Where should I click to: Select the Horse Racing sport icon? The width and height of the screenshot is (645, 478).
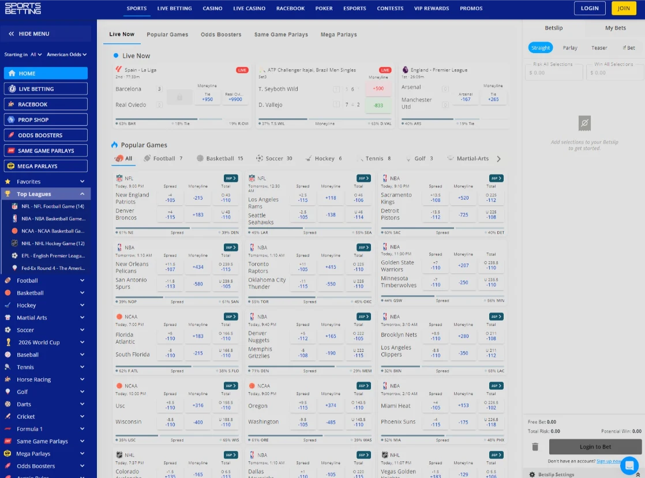click(7, 379)
